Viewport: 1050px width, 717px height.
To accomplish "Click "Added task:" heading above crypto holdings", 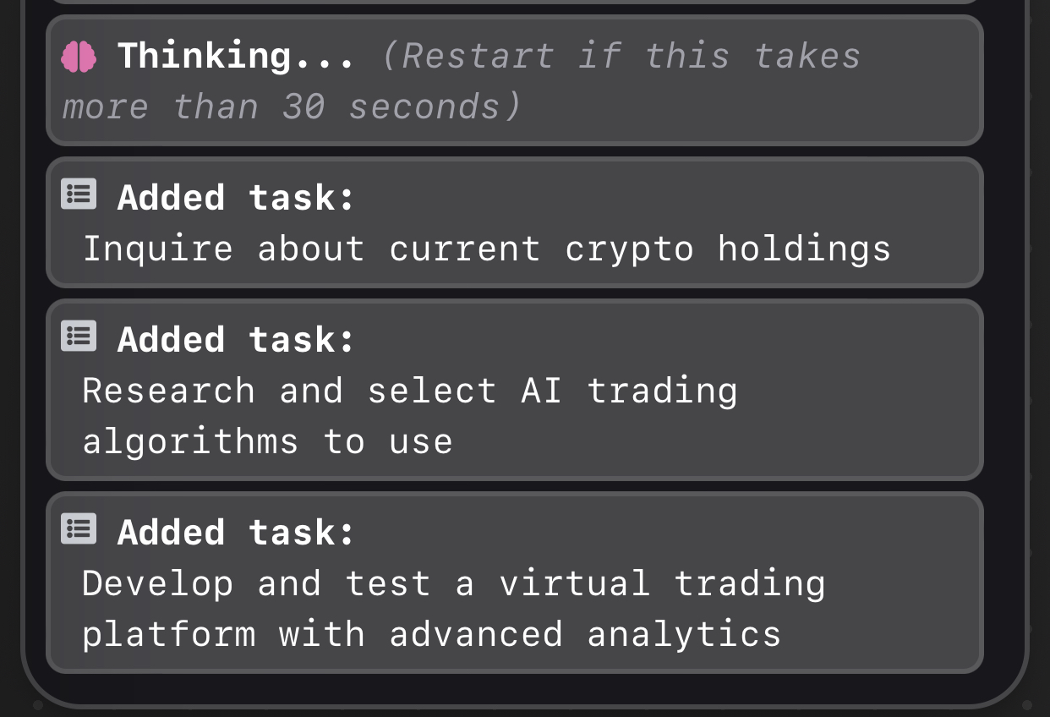I will 236,197.
